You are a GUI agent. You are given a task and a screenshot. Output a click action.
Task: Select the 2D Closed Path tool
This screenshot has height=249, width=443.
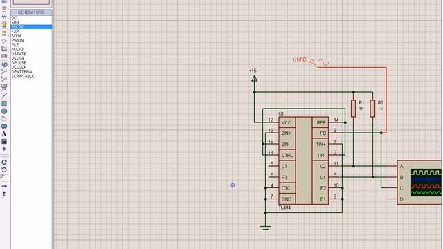click(4, 126)
